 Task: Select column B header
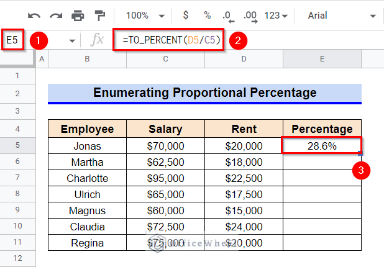tap(87, 59)
